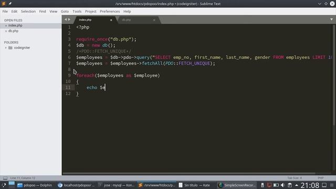Change Tab Size: 4 setting
Viewport: 336px width, 189px height.
coord(295,178)
